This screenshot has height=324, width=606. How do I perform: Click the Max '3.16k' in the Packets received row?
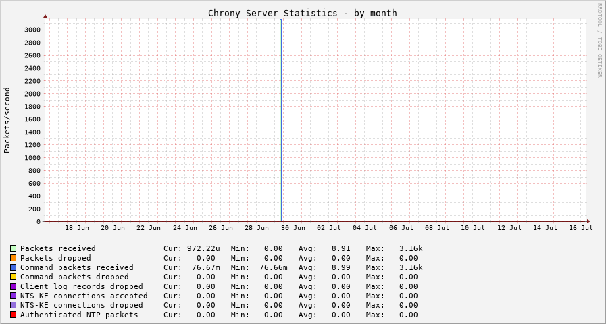click(x=411, y=248)
